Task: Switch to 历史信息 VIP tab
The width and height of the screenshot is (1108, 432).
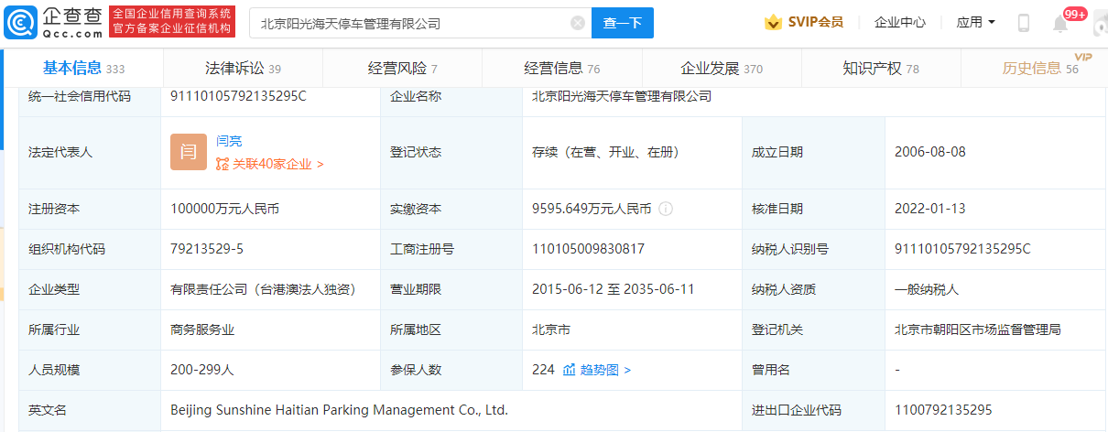Action: coord(1040,68)
